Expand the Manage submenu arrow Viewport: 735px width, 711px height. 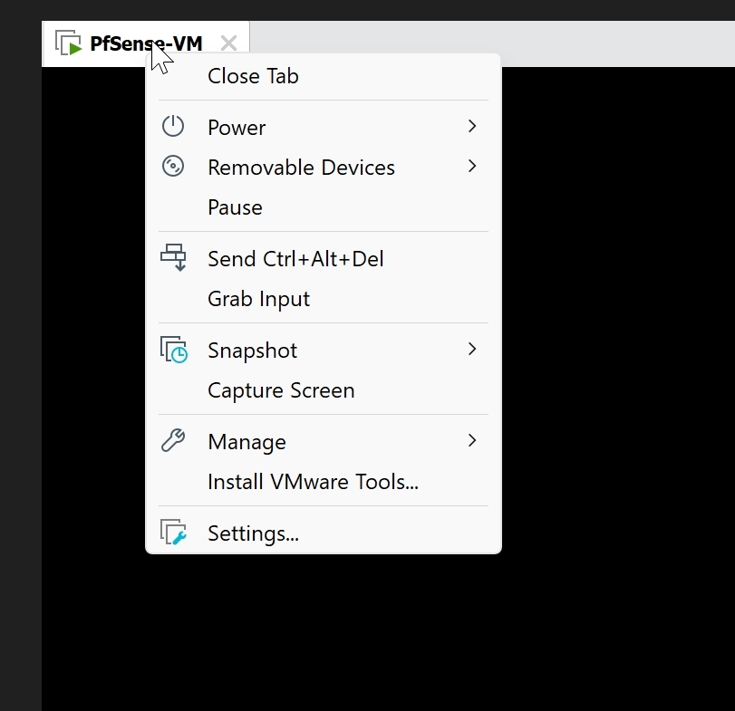472,440
